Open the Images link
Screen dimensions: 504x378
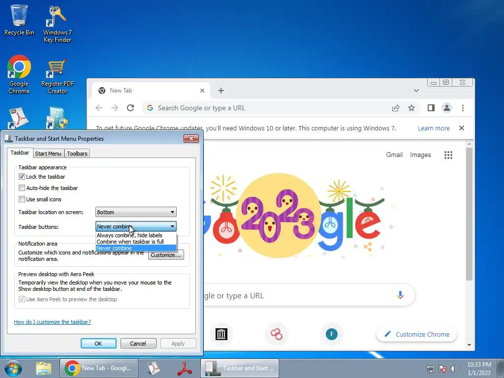(x=420, y=155)
